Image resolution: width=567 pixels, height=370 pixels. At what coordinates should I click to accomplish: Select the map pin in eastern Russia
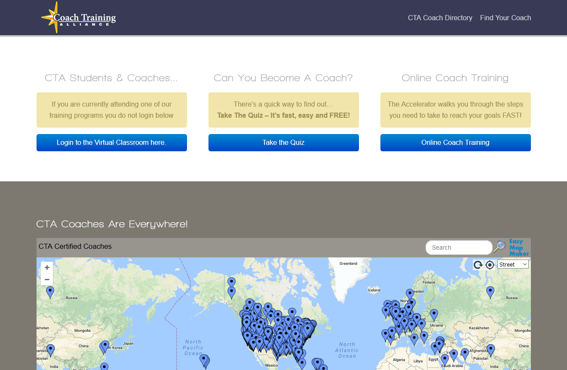click(x=490, y=292)
